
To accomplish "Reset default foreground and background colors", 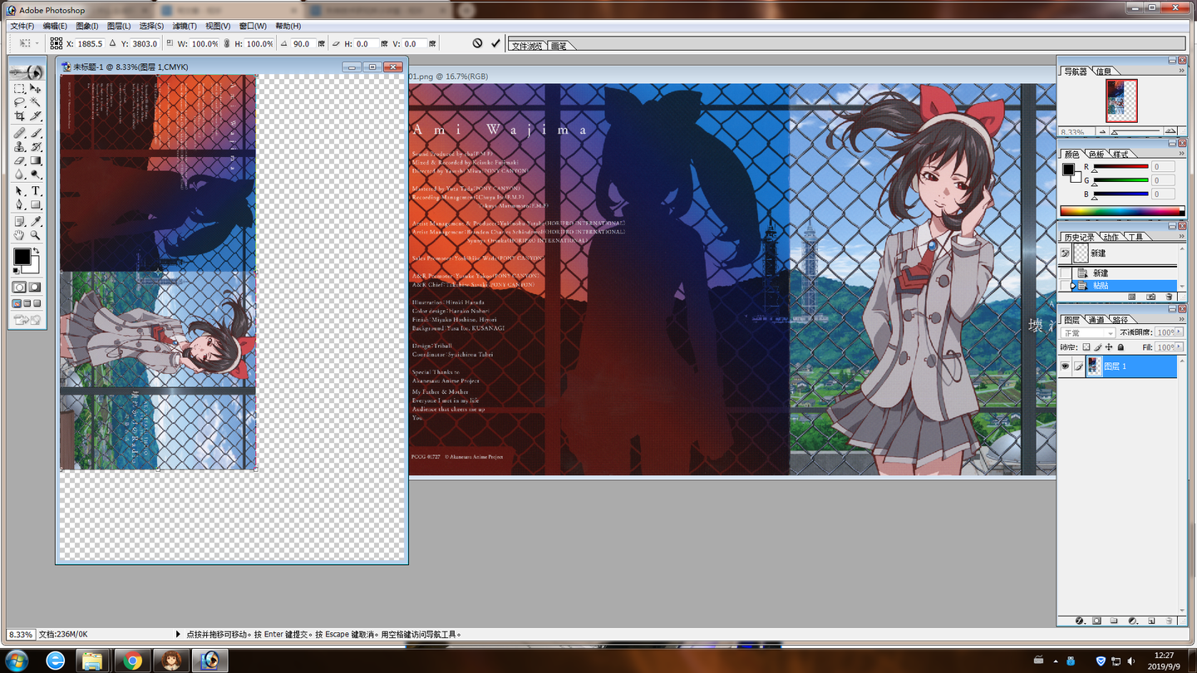I will 17,270.
